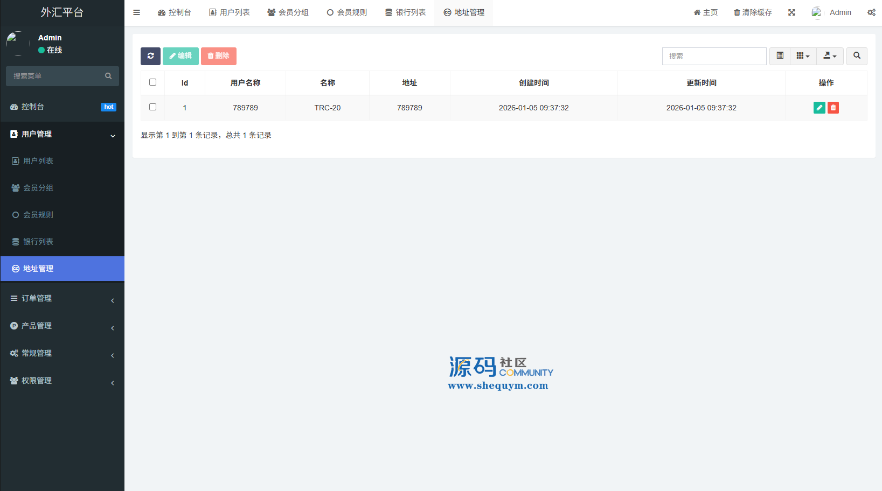Screen dimensions: 882x491
Task: Click the 清除缓存 link
Action: coord(753,12)
